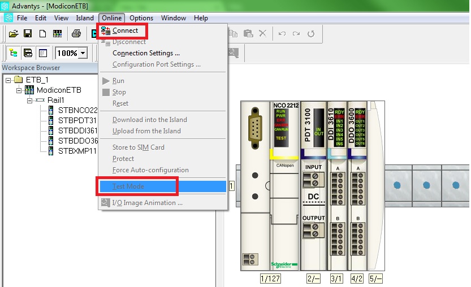Click the New blank page icon
471x287 pixels.
42,33
